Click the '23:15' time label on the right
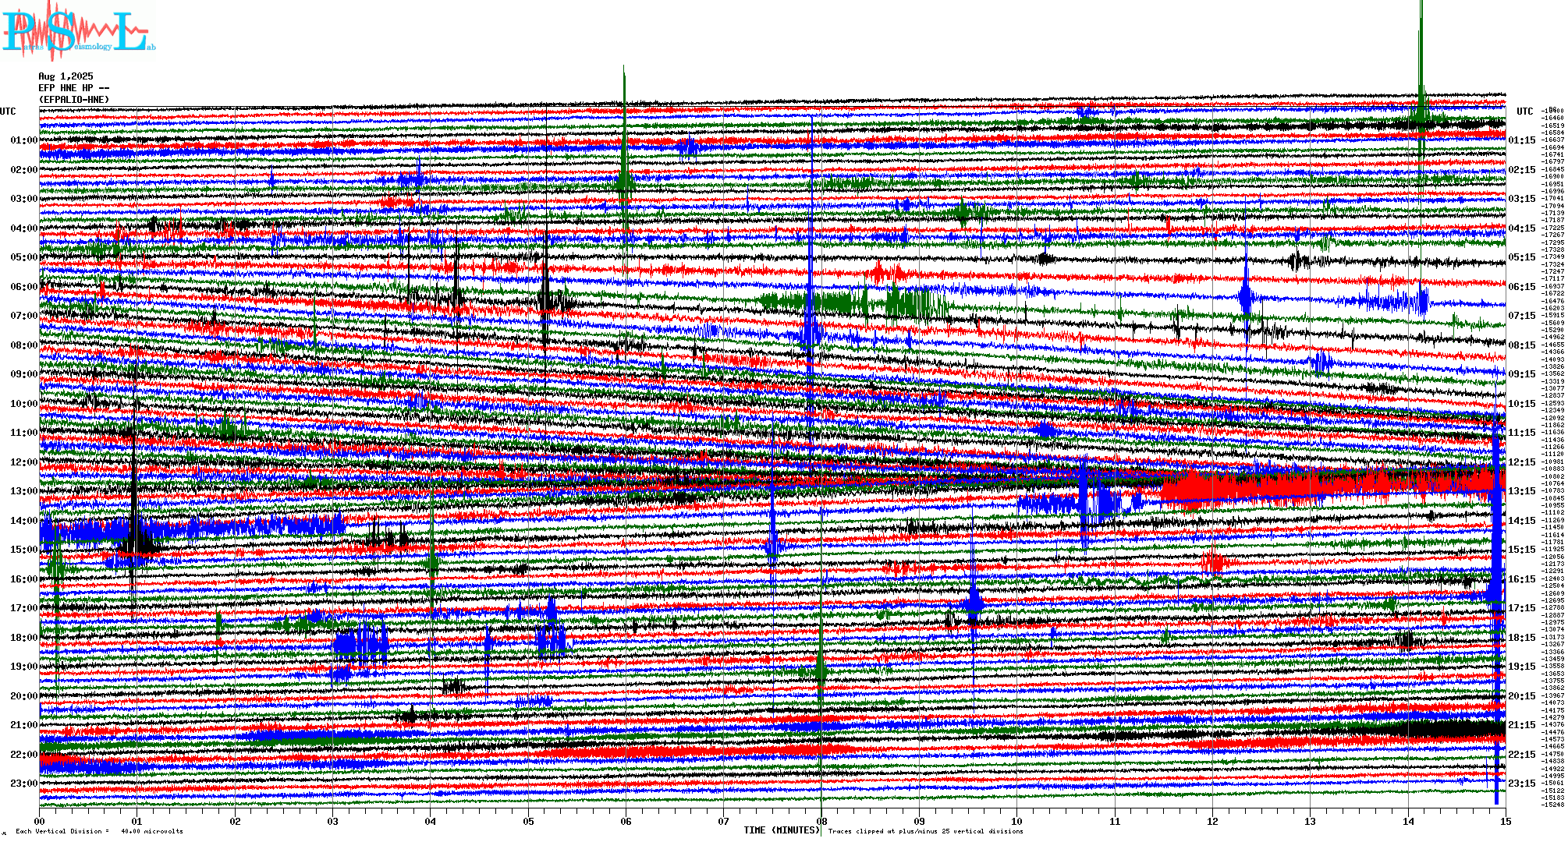The width and height of the screenshot is (1568, 842). (1522, 784)
